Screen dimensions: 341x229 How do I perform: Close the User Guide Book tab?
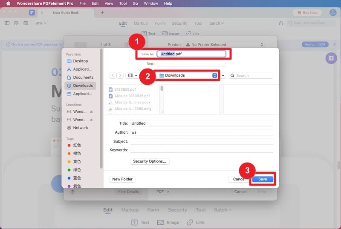(x=42, y=13)
